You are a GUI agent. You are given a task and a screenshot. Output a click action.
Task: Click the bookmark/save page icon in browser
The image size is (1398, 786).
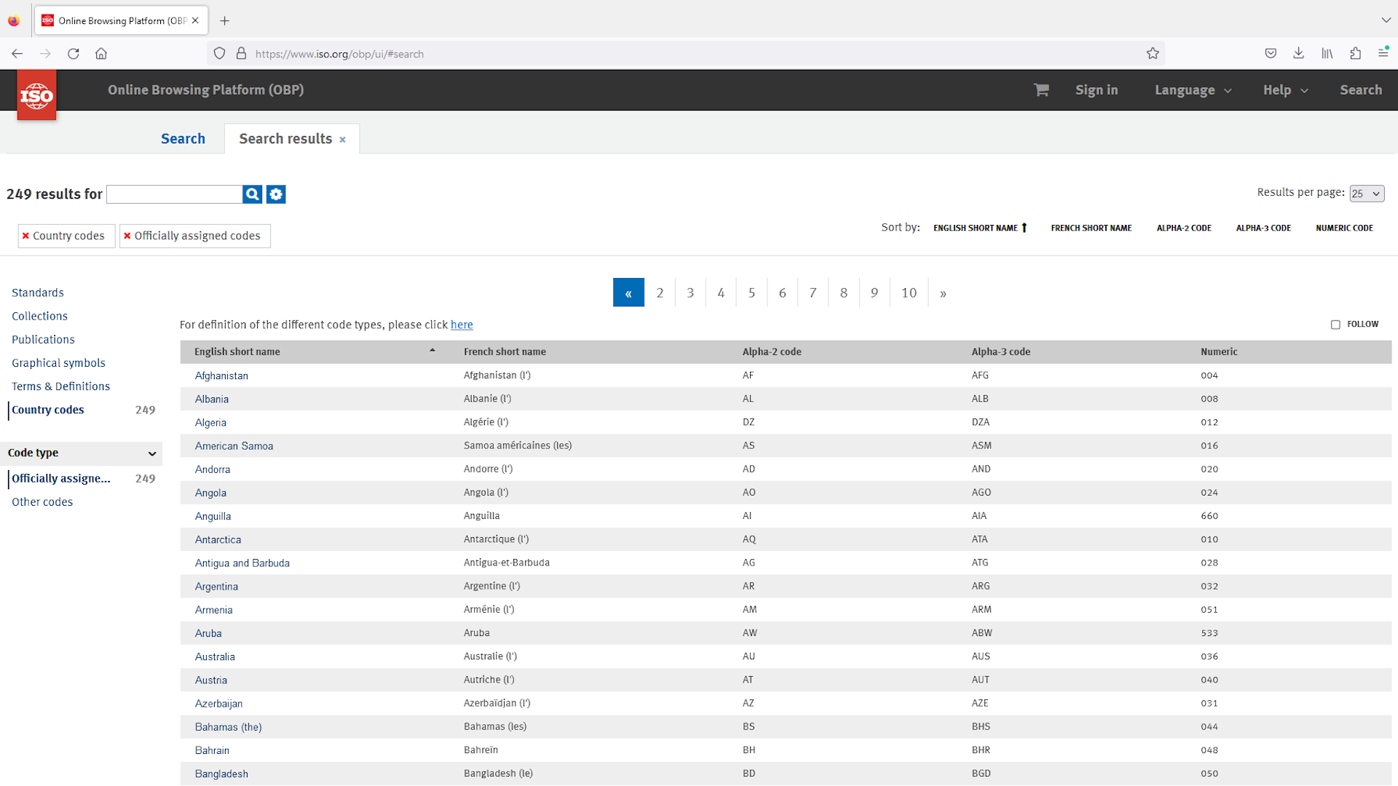pos(1153,53)
